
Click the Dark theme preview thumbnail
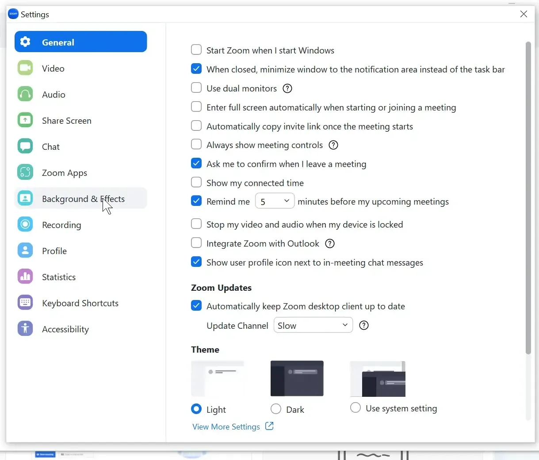tap(297, 379)
